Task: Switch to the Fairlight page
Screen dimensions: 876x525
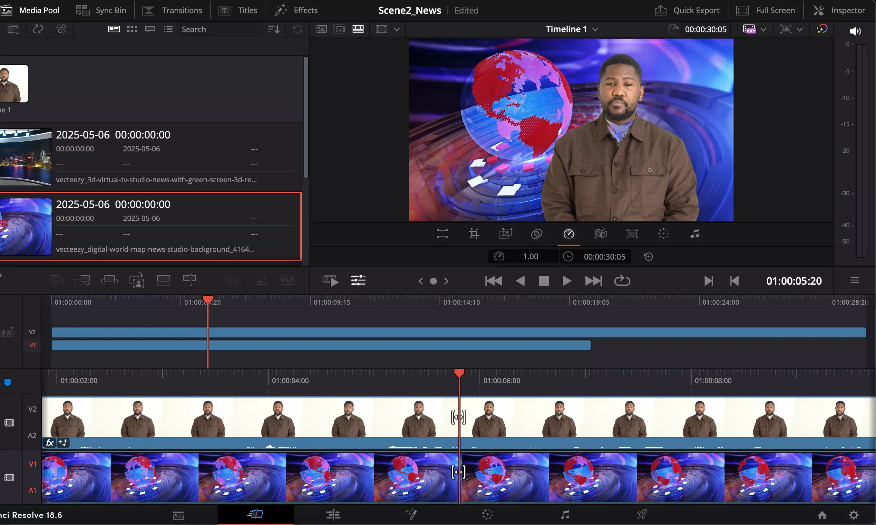Action: 565,515
